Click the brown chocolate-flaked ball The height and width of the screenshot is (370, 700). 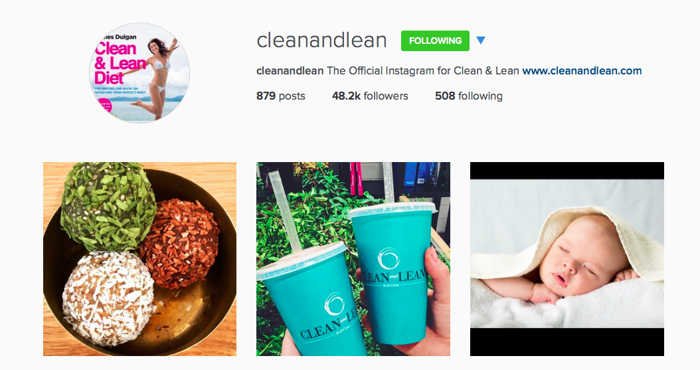[x=181, y=243]
